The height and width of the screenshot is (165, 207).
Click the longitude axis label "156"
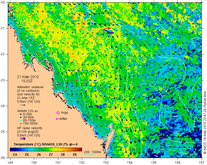[178, 162]
